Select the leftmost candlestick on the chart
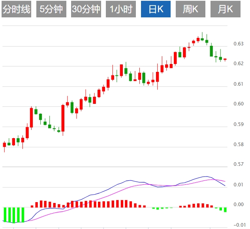The image size is (250, 229). 4,145
